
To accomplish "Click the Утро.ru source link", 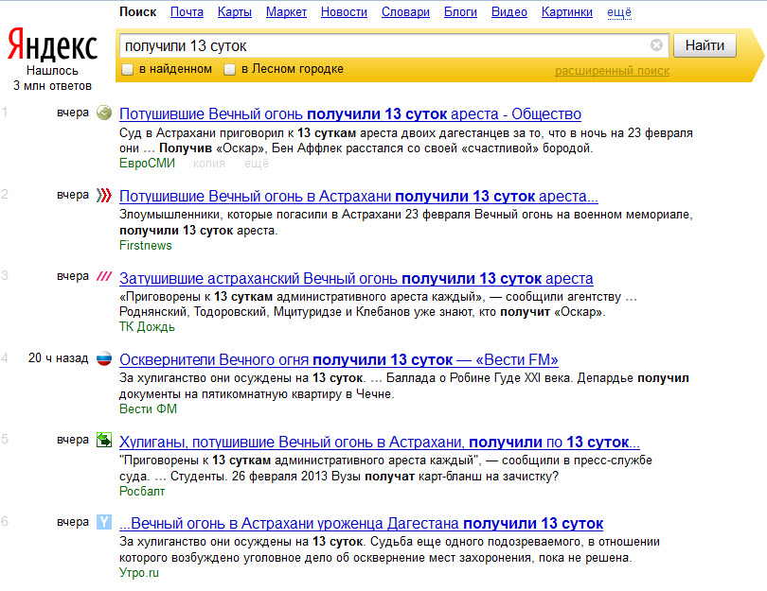I will pos(139,572).
